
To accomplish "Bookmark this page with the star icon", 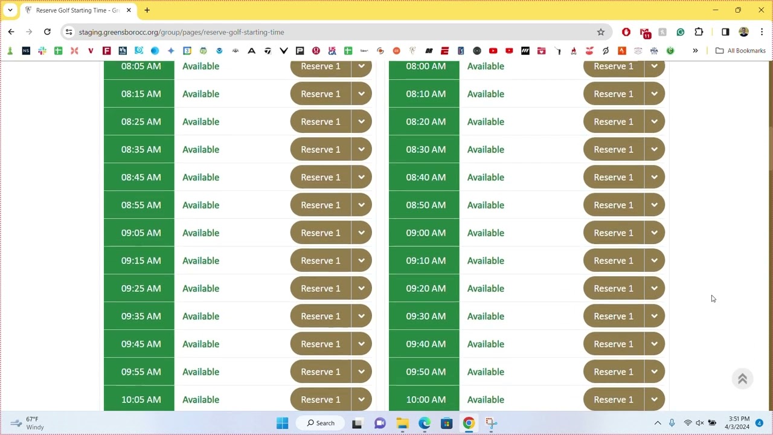I will tap(600, 32).
